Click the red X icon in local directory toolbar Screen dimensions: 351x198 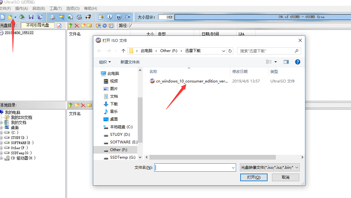click(x=83, y=105)
